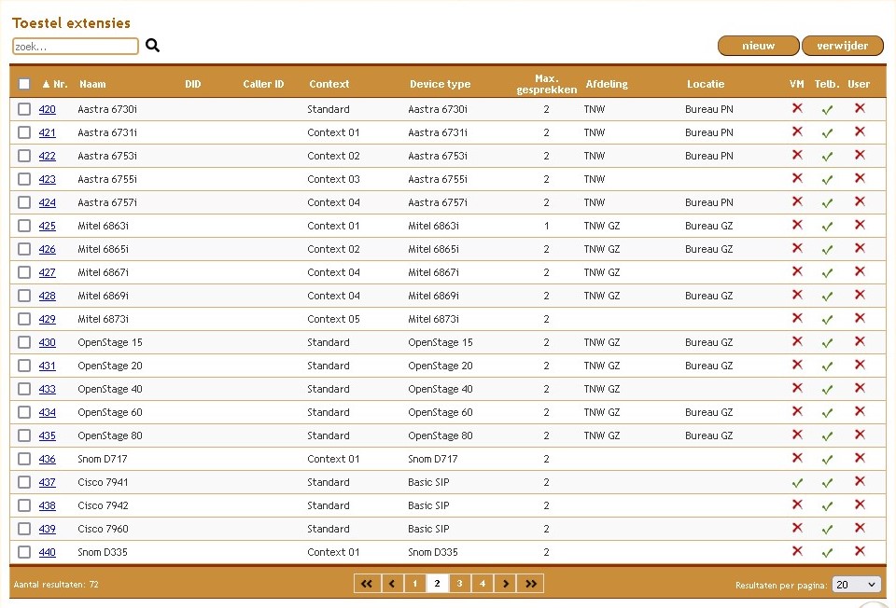Image resolution: width=896 pixels, height=608 pixels.
Task: Open extension link 438
Action: (47, 505)
